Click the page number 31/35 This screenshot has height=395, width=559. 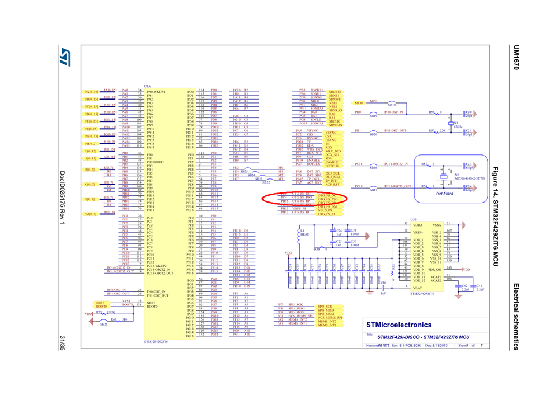62,343
